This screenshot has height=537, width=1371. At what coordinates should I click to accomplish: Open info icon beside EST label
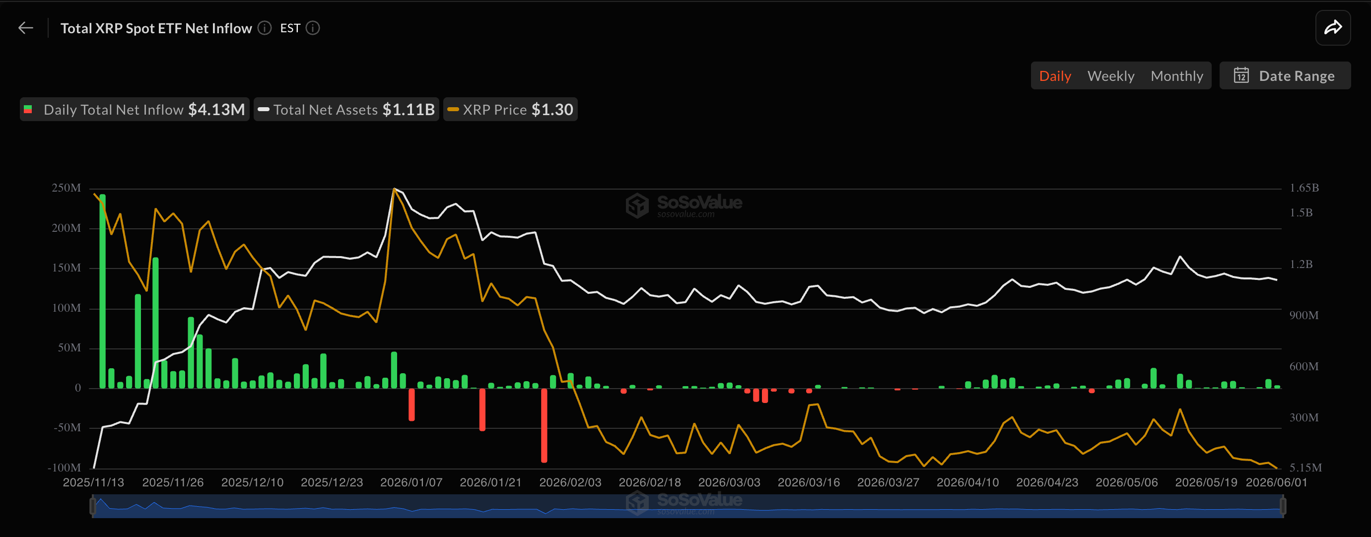tap(313, 28)
